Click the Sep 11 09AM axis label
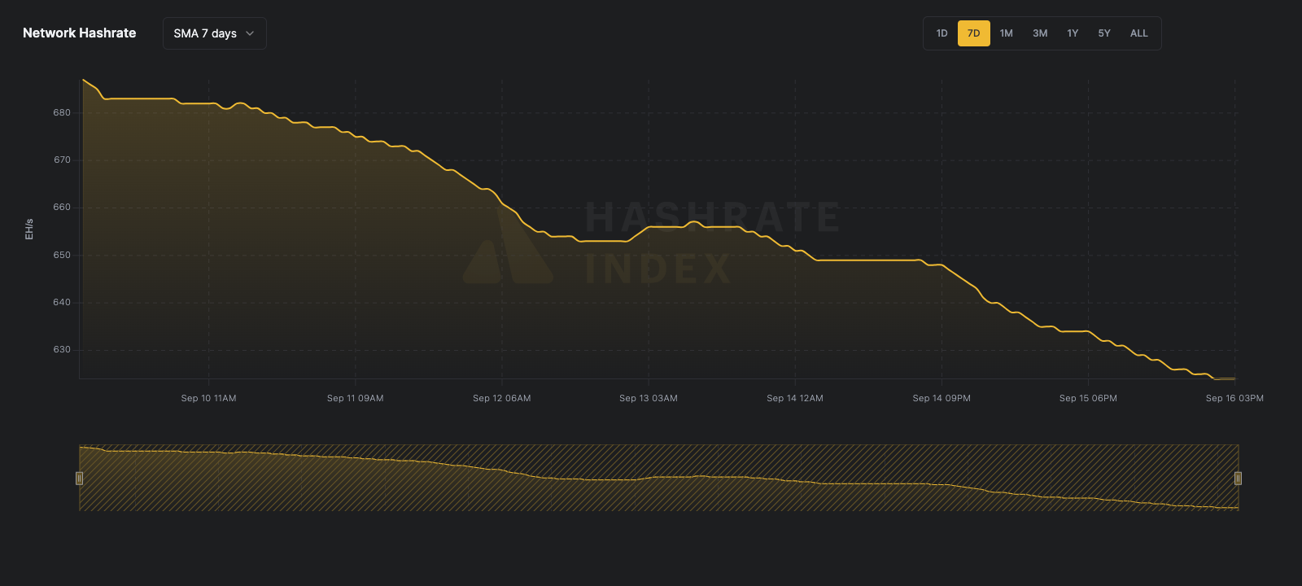The width and height of the screenshot is (1302, 586). [356, 398]
